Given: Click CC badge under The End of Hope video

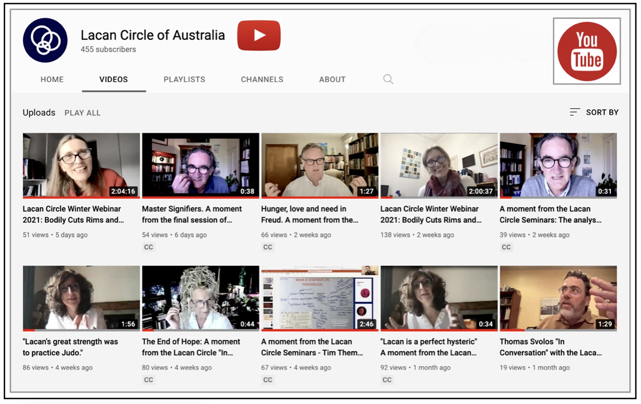Looking at the screenshot, I should point(149,380).
